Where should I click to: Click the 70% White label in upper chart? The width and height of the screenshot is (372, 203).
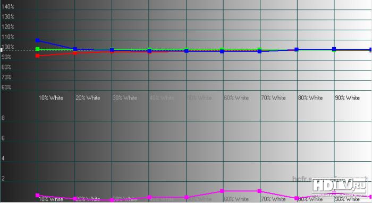(x=273, y=98)
